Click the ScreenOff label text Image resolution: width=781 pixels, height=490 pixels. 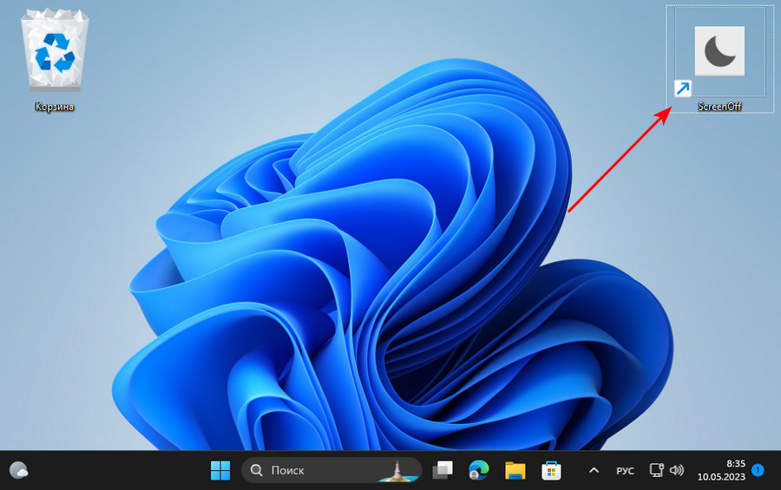pos(719,106)
